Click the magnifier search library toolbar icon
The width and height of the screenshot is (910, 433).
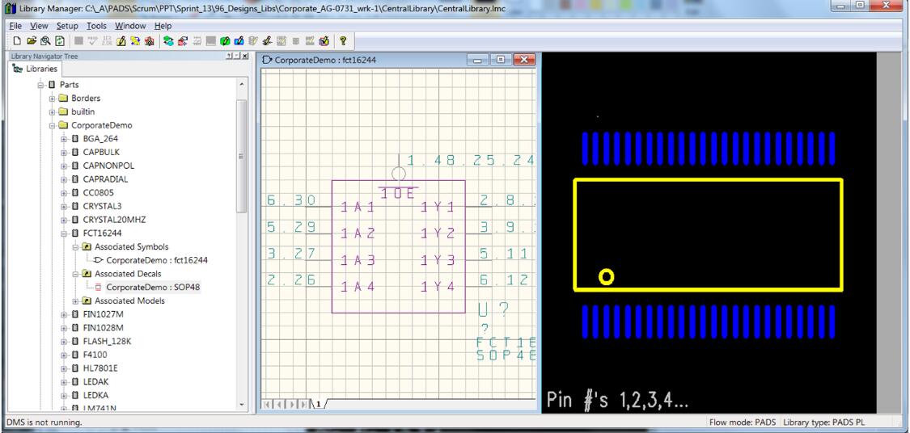(x=45, y=40)
